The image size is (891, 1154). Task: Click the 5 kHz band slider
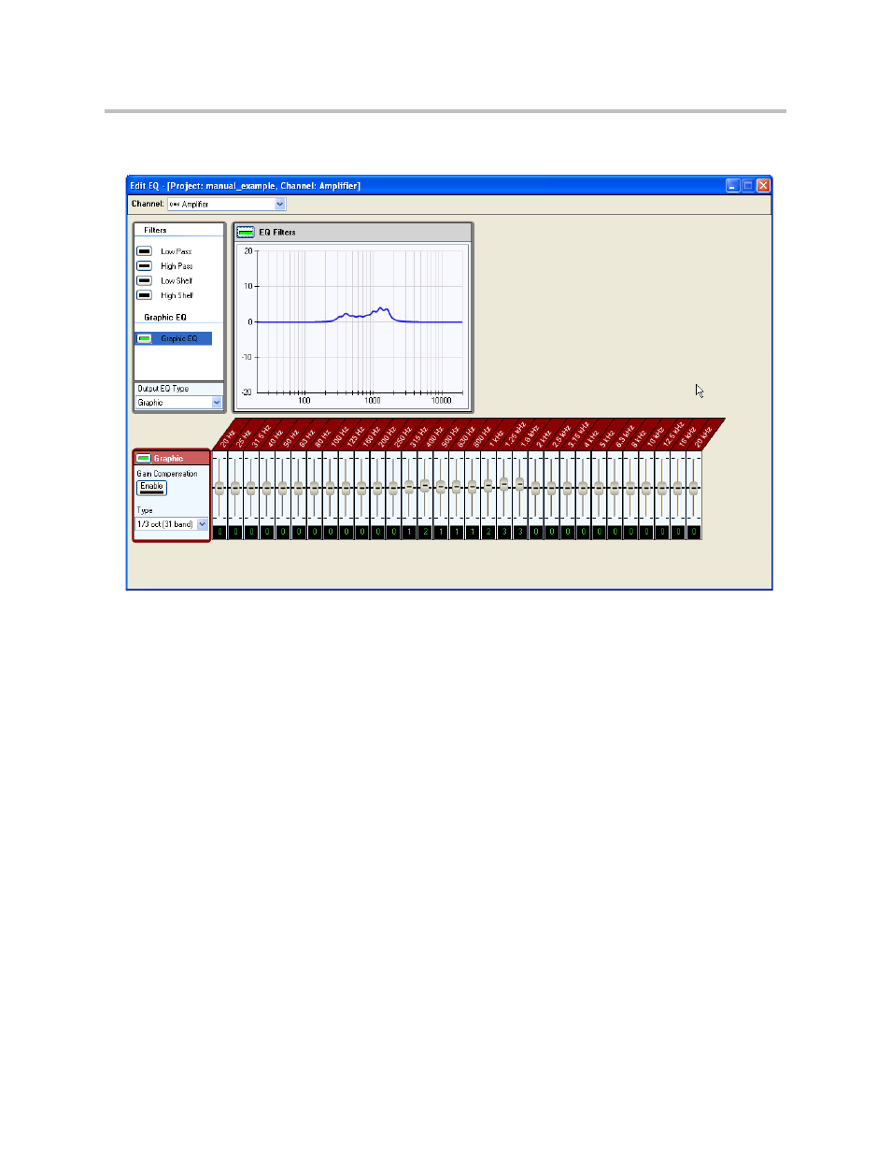[x=599, y=488]
